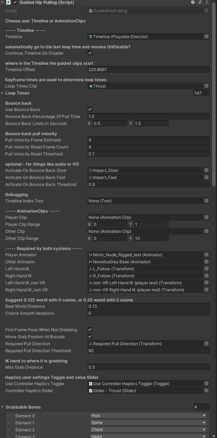This screenshot has height=438, width=217.
Task: Collapse the Grabbable Bones list
Action: 3,407
